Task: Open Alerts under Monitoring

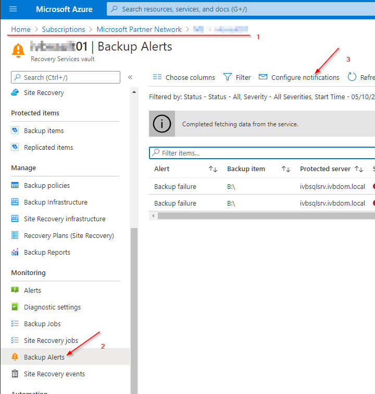Action: pos(32,290)
